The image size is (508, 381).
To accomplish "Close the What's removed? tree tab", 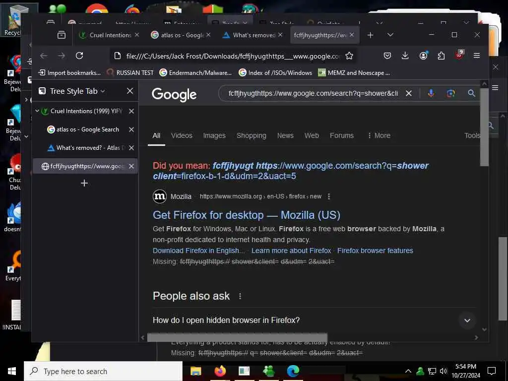I will click(x=131, y=148).
